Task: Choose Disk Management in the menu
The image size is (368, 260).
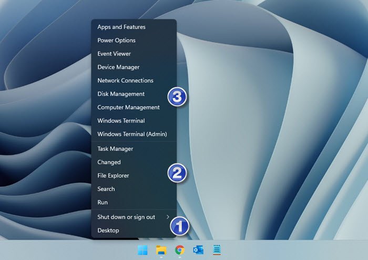Action: [x=121, y=94]
